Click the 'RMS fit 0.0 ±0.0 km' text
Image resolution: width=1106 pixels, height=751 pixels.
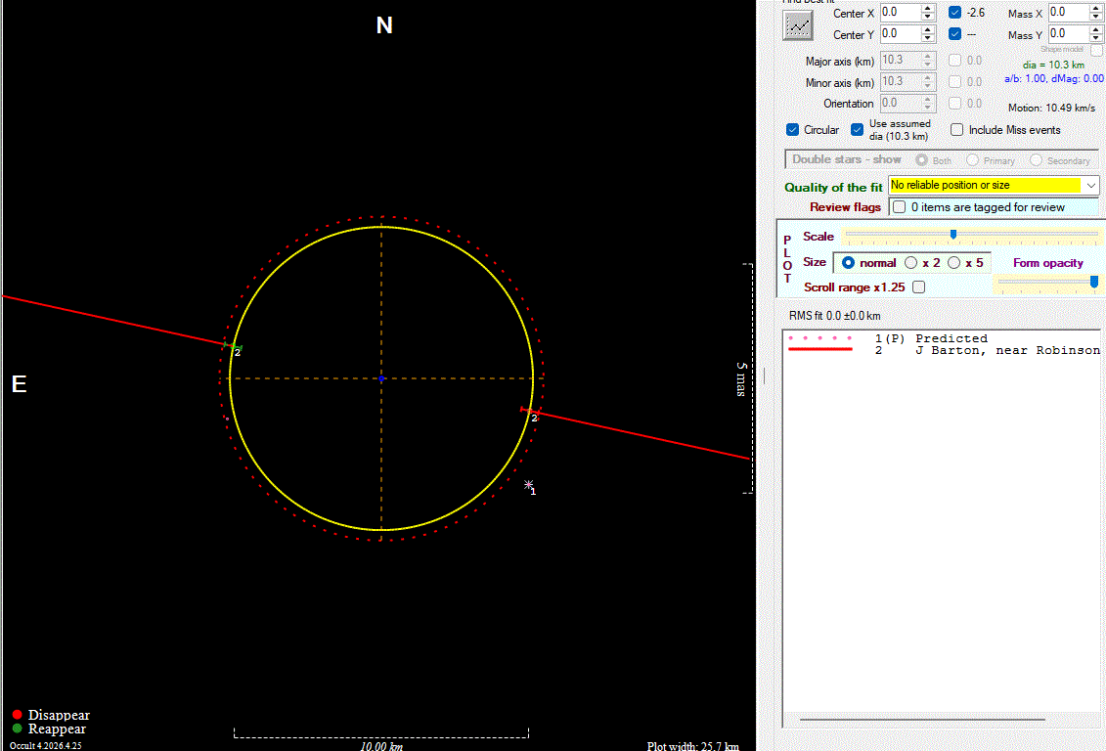coord(834,316)
